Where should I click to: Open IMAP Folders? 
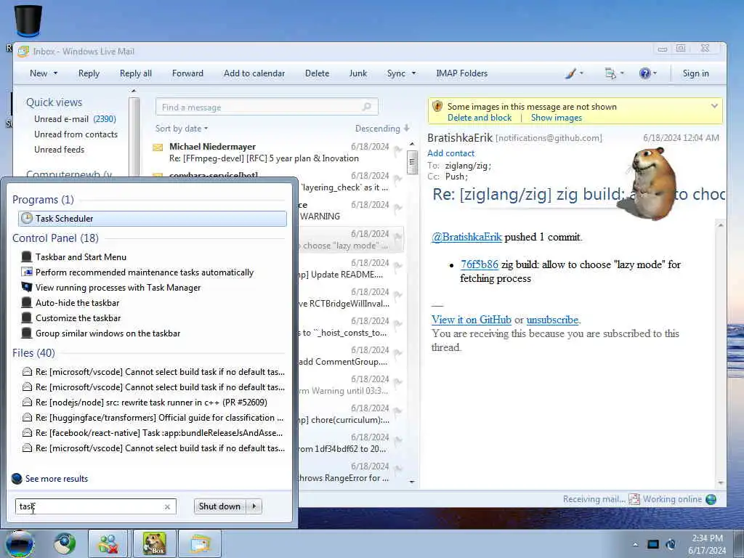461,73
